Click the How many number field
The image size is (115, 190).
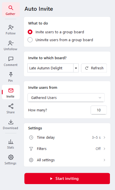tap(99, 110)
